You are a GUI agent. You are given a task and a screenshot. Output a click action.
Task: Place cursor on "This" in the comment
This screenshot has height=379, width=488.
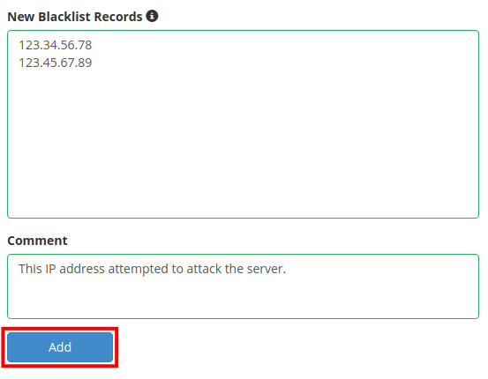pos(30,269)
